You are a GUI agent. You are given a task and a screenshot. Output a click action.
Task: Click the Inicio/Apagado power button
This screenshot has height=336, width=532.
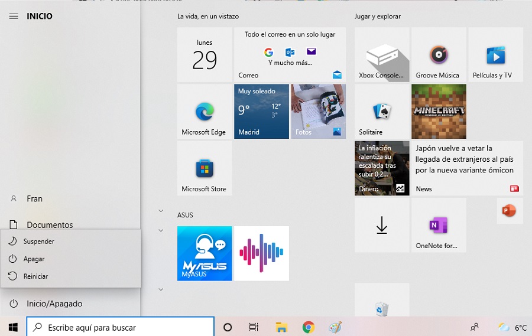click(54, 304)
